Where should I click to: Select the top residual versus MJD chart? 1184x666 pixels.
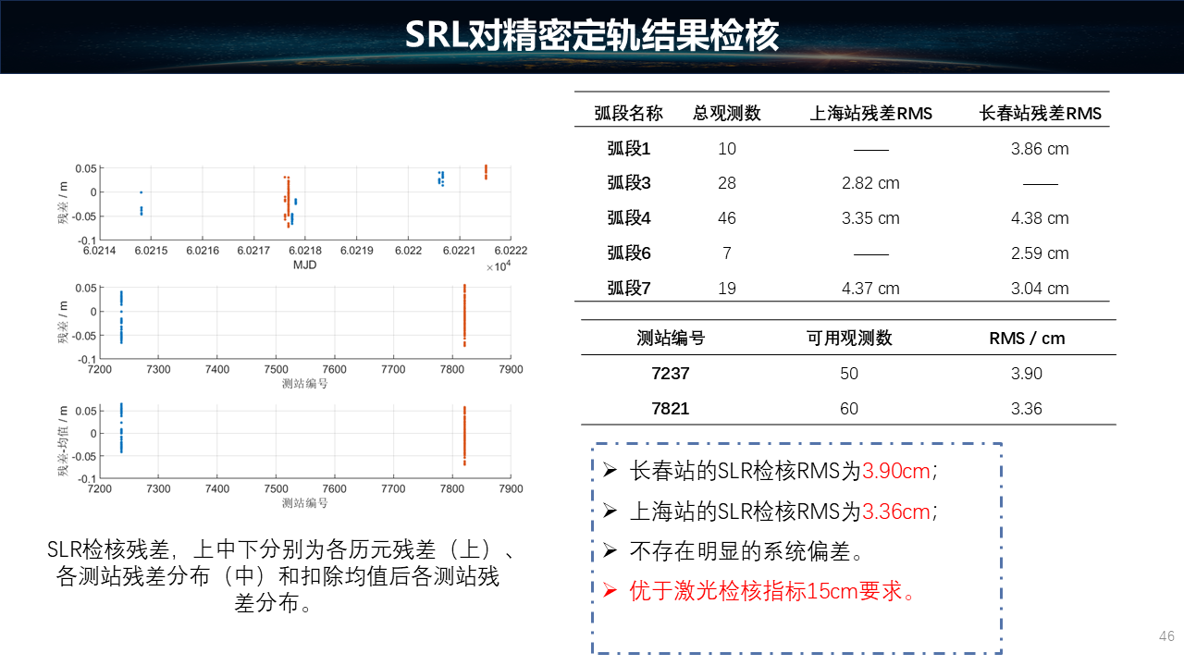point(305,203)
